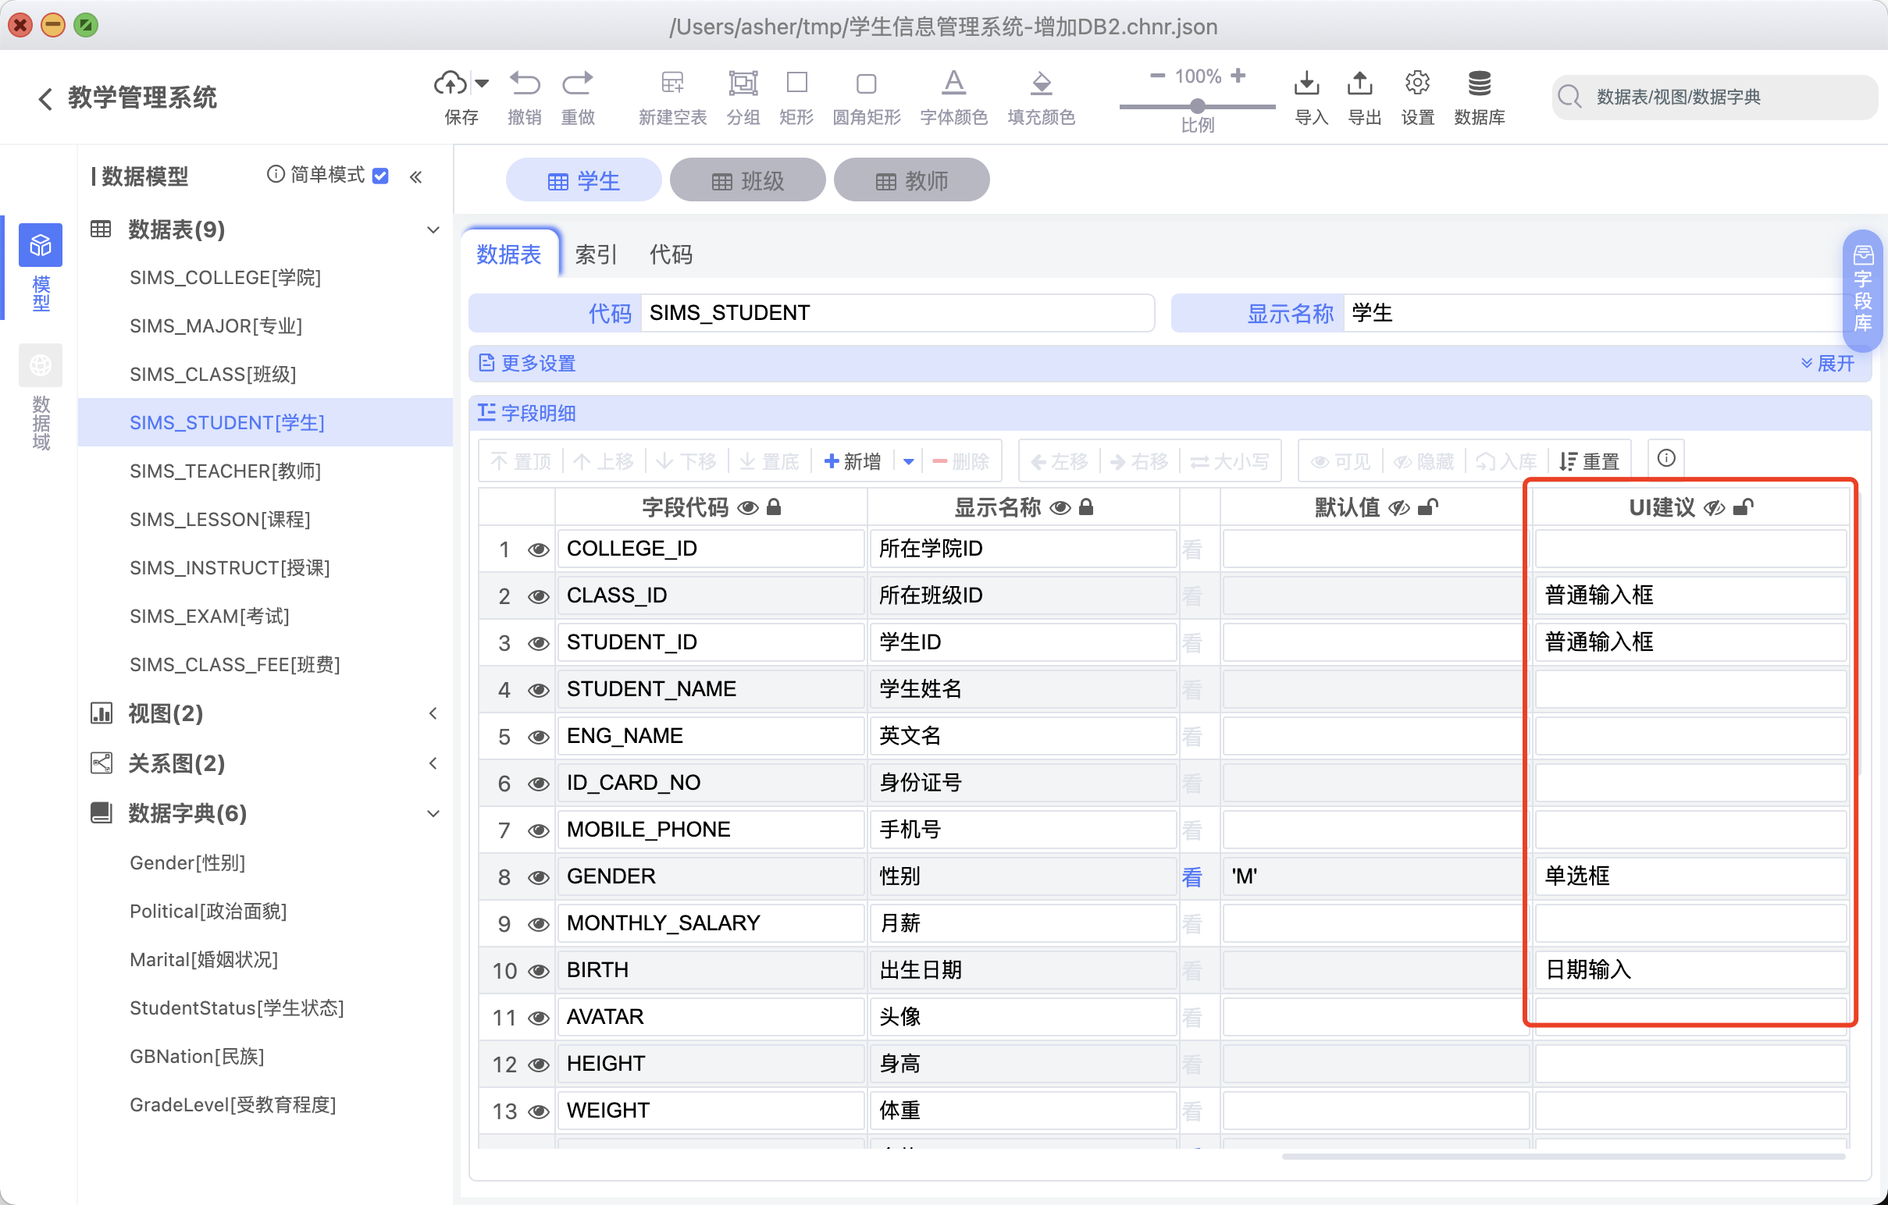Click the 重置 reset button
The width and height of the screenshot is (1888, 1205).
1589,460
